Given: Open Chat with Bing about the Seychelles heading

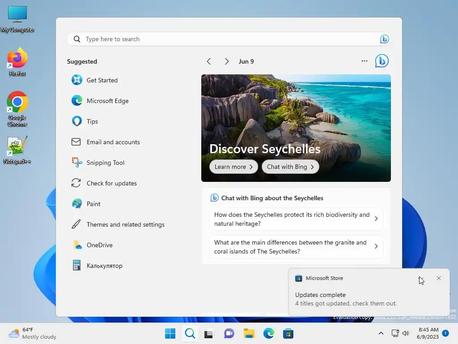Looking at the screenshot, I should click(272, 198).
